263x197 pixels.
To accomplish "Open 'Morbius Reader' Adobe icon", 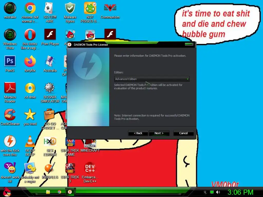I will click(x=10, y=88).
